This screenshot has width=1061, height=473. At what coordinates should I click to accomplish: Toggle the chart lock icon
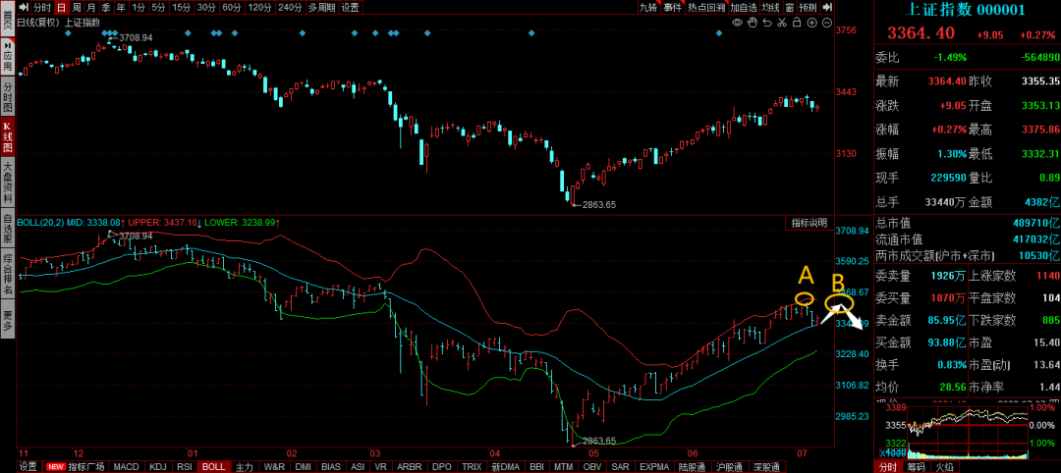pos(797,23)
